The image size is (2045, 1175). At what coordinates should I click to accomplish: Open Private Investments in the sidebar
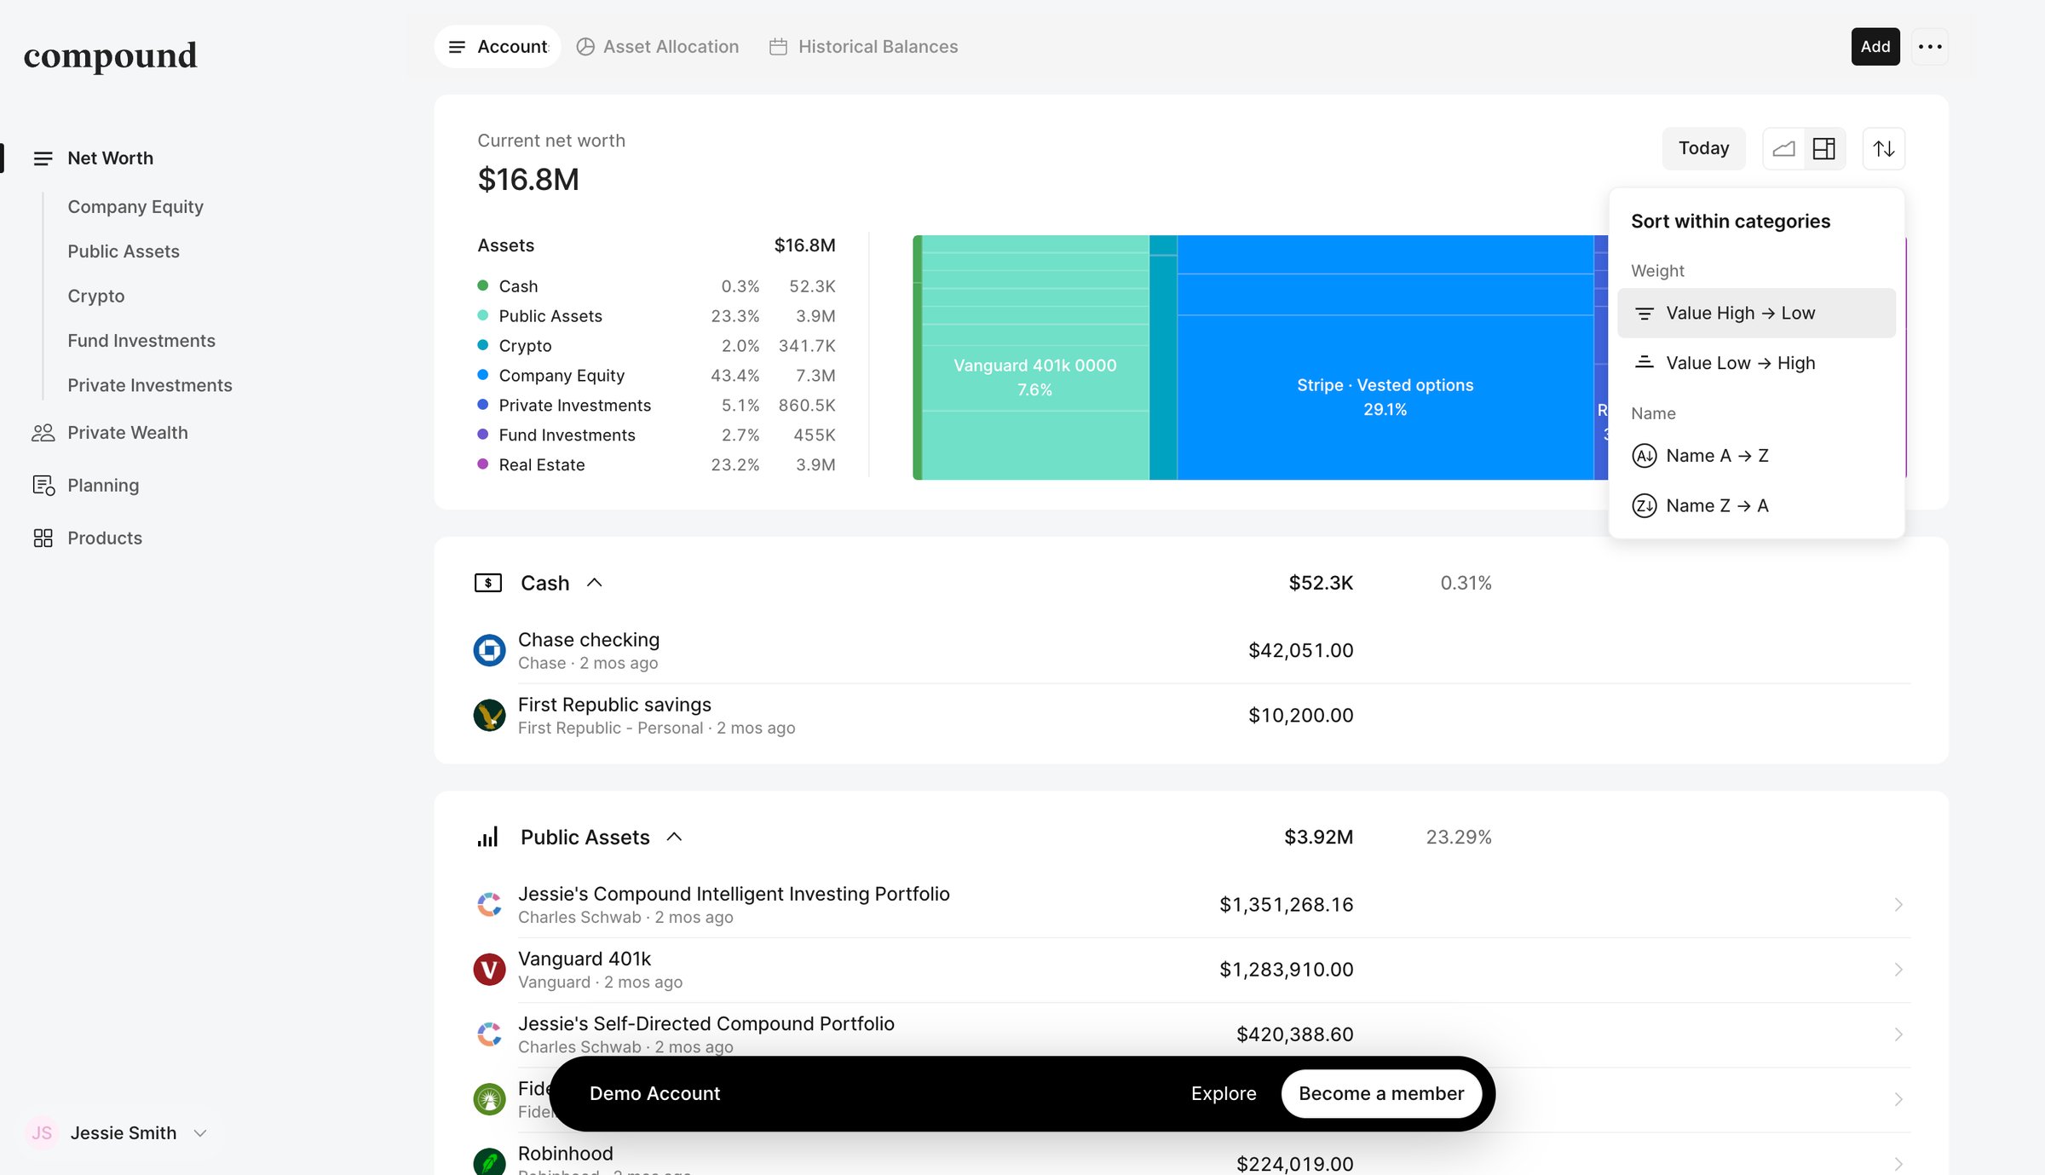[150, 386]
